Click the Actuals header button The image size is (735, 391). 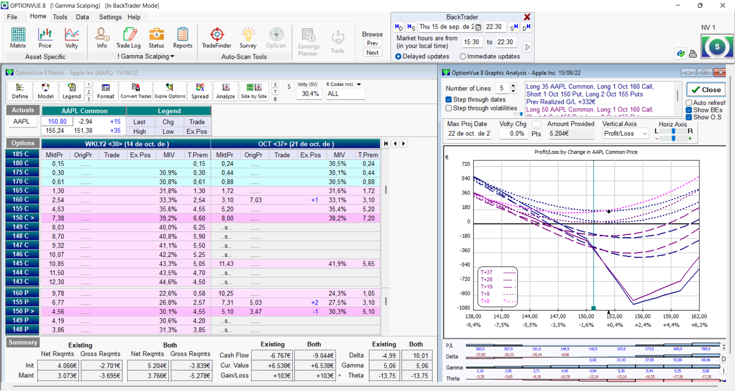(x=23, y=110)
